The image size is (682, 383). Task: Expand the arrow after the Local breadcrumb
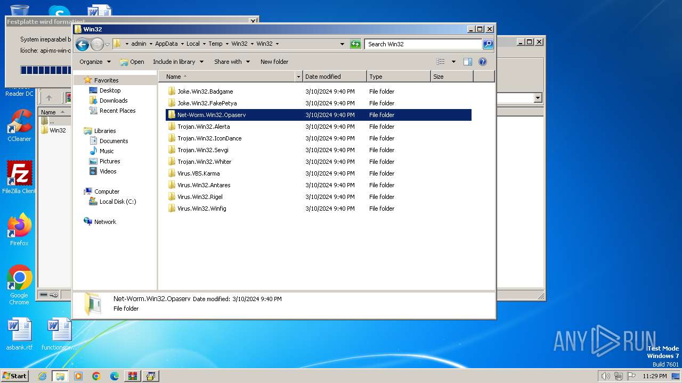pos(204,44)
